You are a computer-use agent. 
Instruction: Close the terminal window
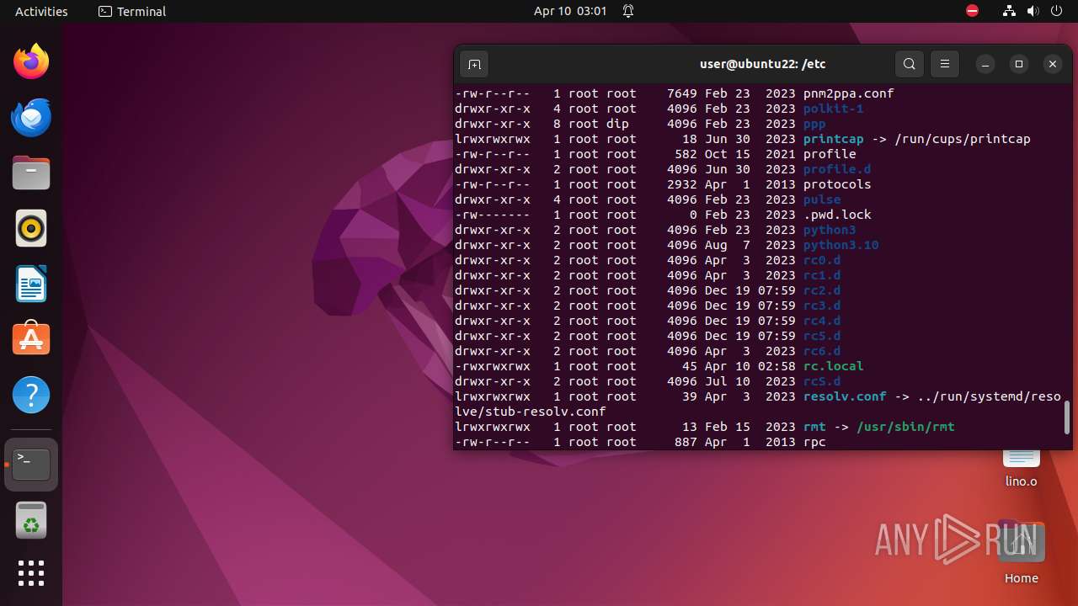click(1052, 64)
